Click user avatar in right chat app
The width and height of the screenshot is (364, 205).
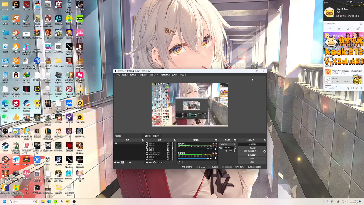[329, 13]
